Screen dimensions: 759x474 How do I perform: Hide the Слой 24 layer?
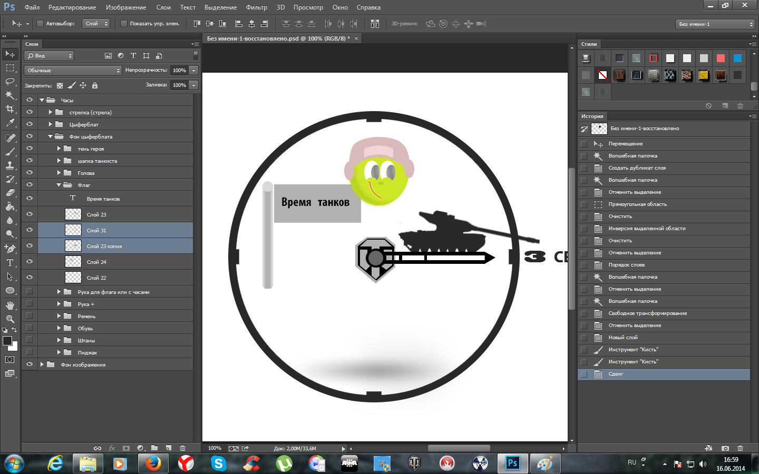[30, 262]
